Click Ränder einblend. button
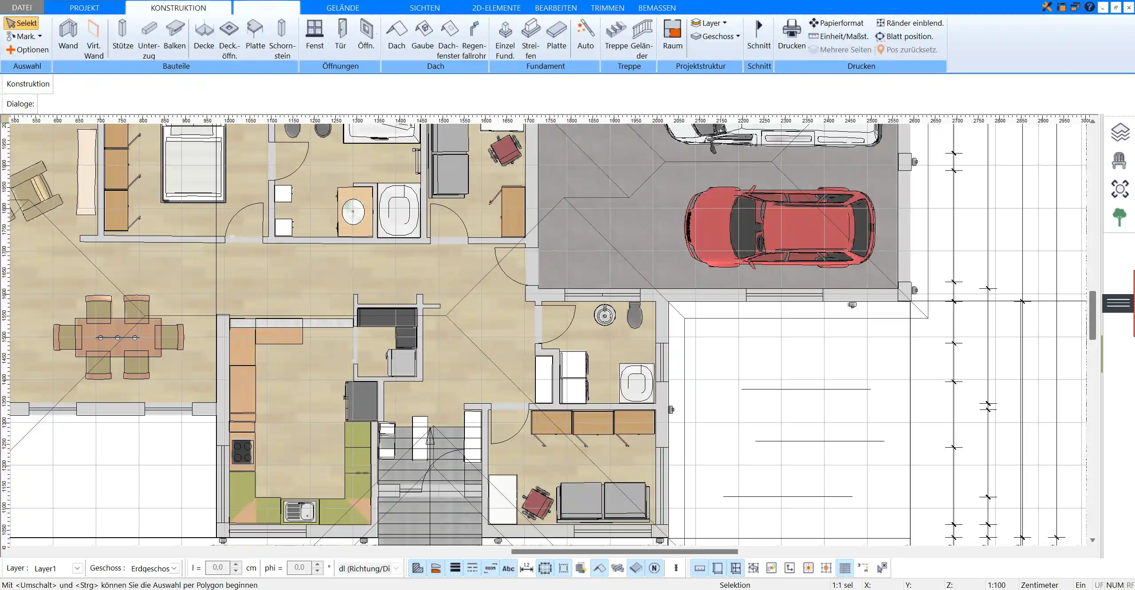 [x=910, y=23]
